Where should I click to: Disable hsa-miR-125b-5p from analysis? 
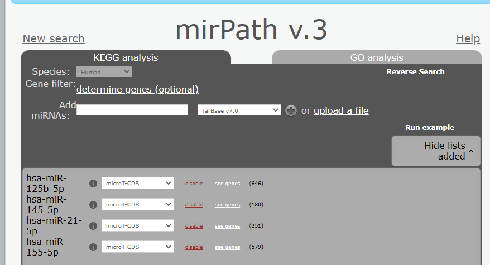tap(194, 184)
